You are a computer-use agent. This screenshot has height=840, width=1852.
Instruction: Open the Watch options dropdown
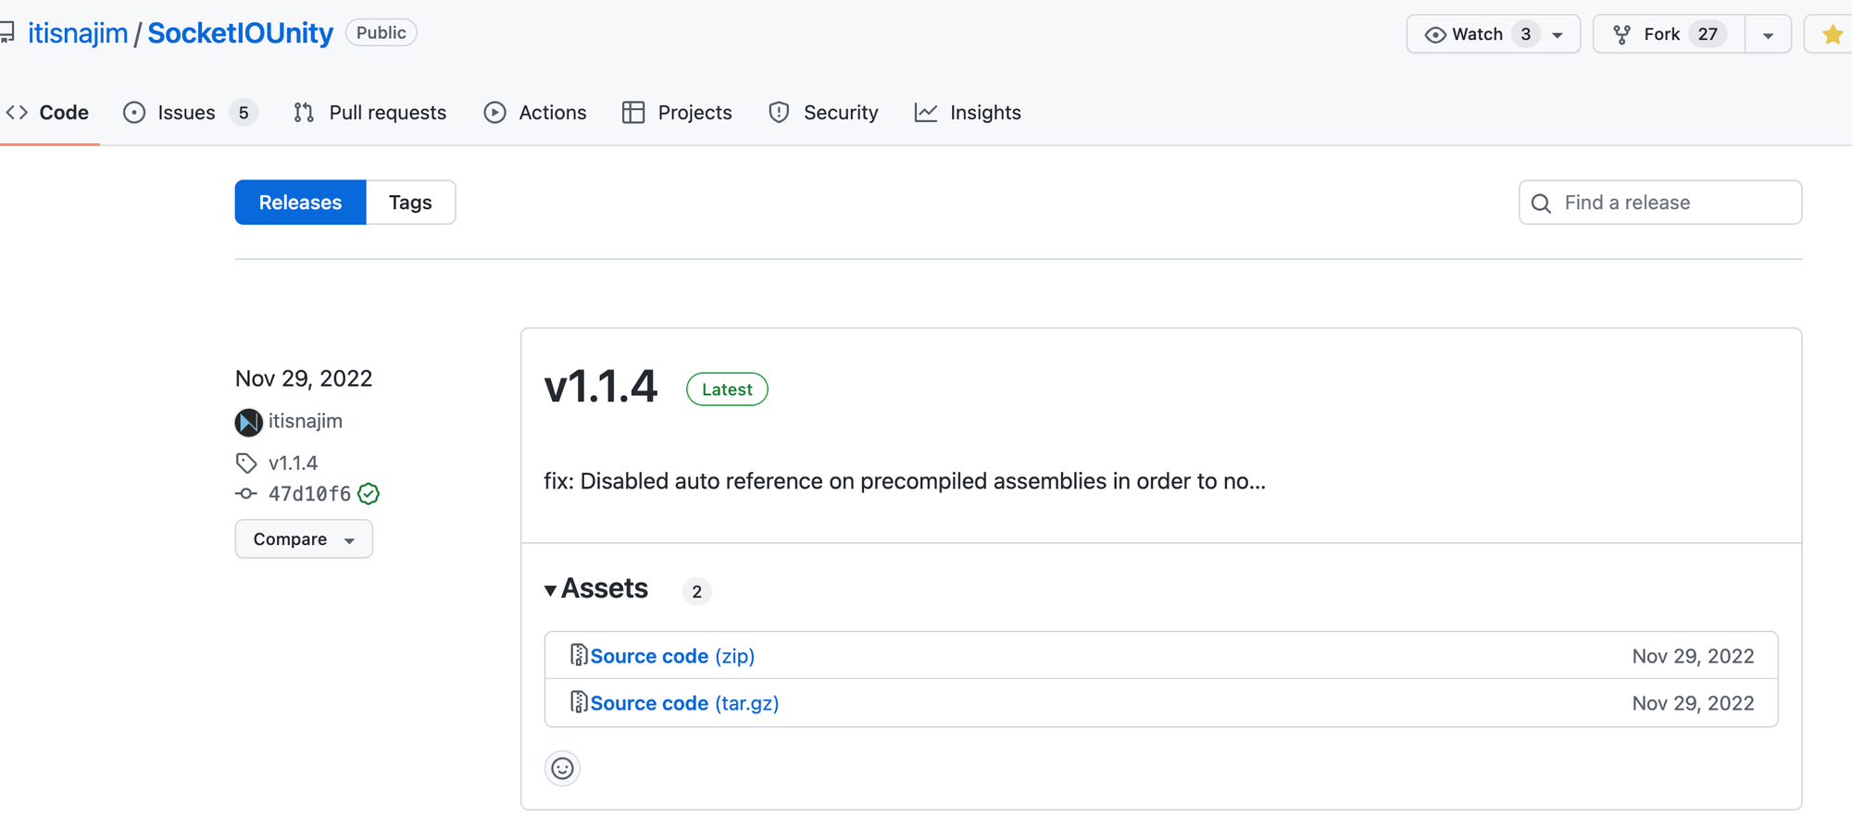pyautogui.click(x=1558, y=35)
